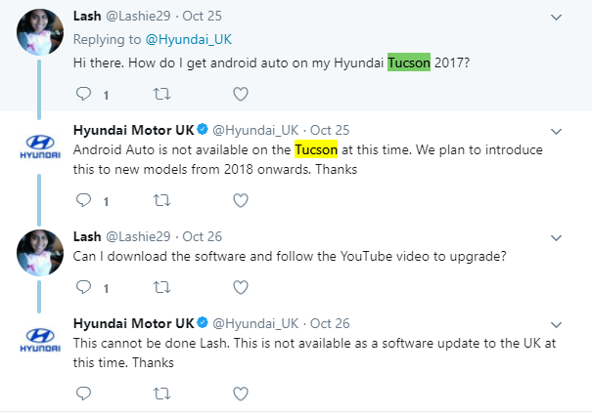The width and height of the screenshot is (592, 416).
Task: Reply to Lash's first Tucson 2017 tweet
Action: [x=83, y=95]
